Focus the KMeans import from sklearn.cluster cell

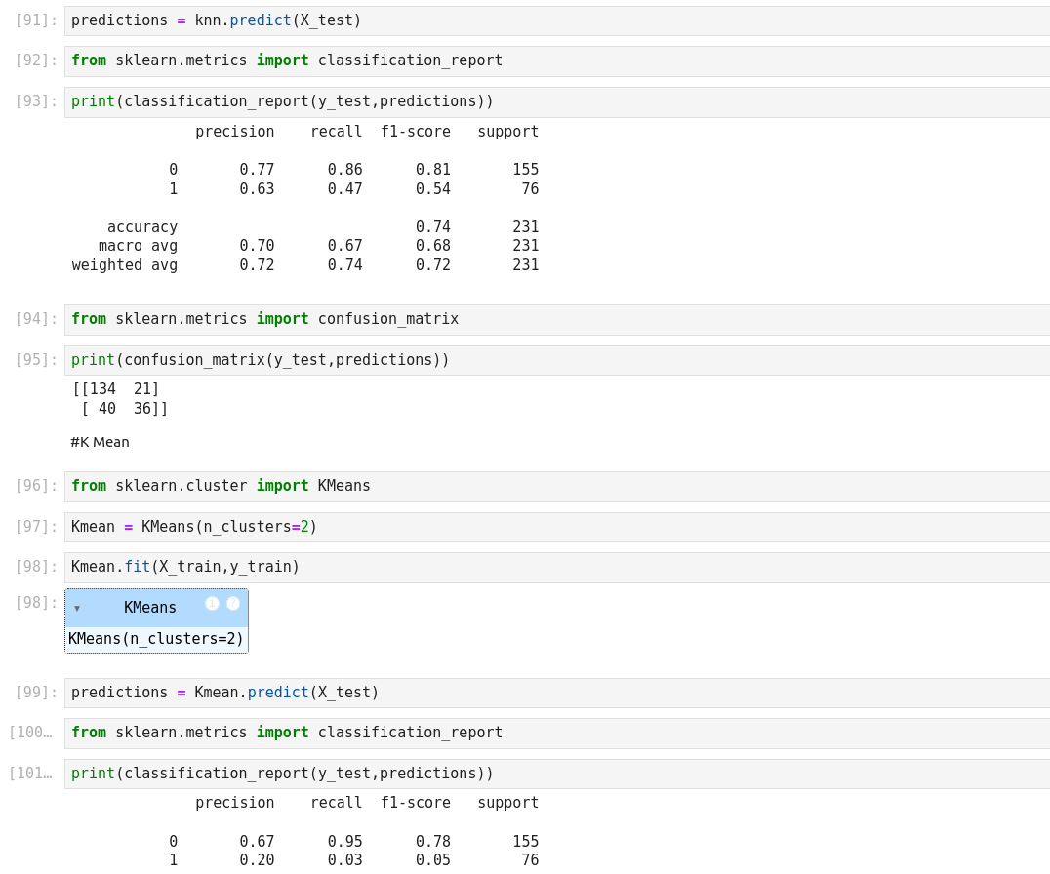pyautogui.click(x=556, y=486)
